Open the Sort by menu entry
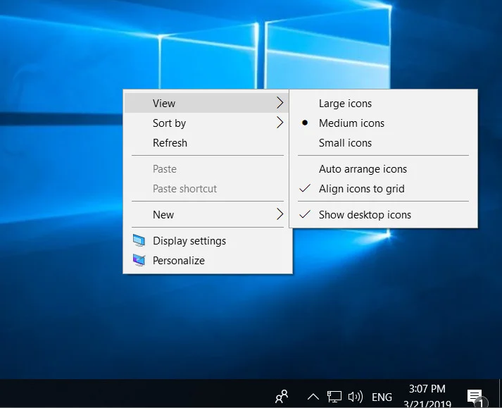This screenshot has width=502, height=408. coord(206,123)
